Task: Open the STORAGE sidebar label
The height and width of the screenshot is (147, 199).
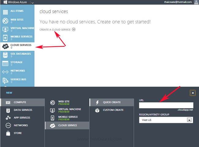Action: pyautogui.click(x=16, y=62)
